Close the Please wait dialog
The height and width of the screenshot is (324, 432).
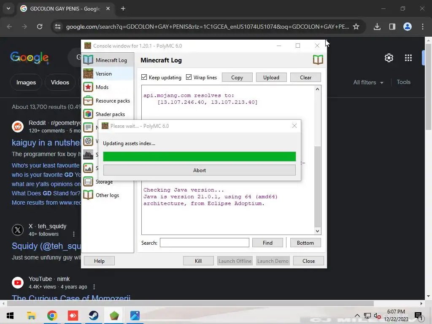pyautogui.click(x=294, y=126)
